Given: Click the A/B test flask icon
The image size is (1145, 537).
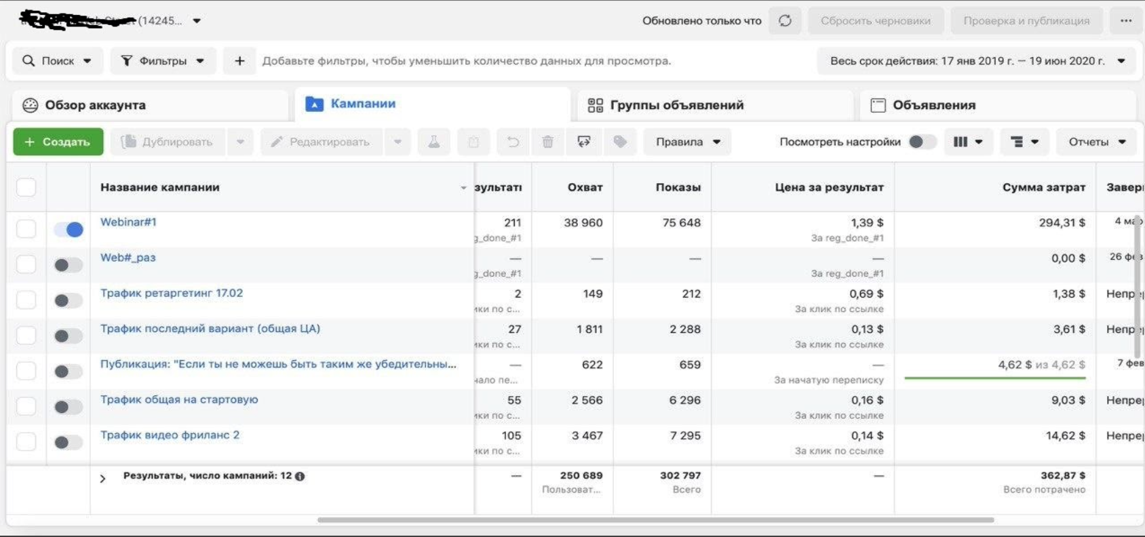Looking at the screenshot, I should [433, 142].
